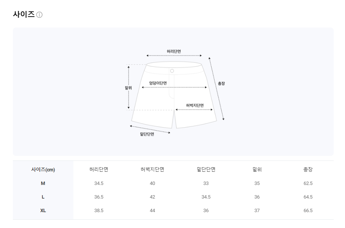Viewport: 345px width, 228px height.
Task: Click the 38.5 waist value for XL
Action: click(99, 211)
